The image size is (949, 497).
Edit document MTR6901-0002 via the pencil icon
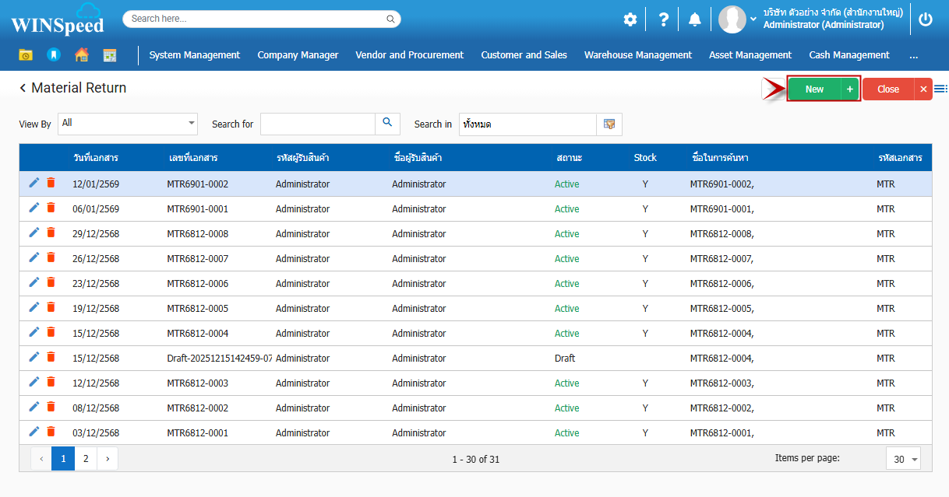click(x=34, y=183)
